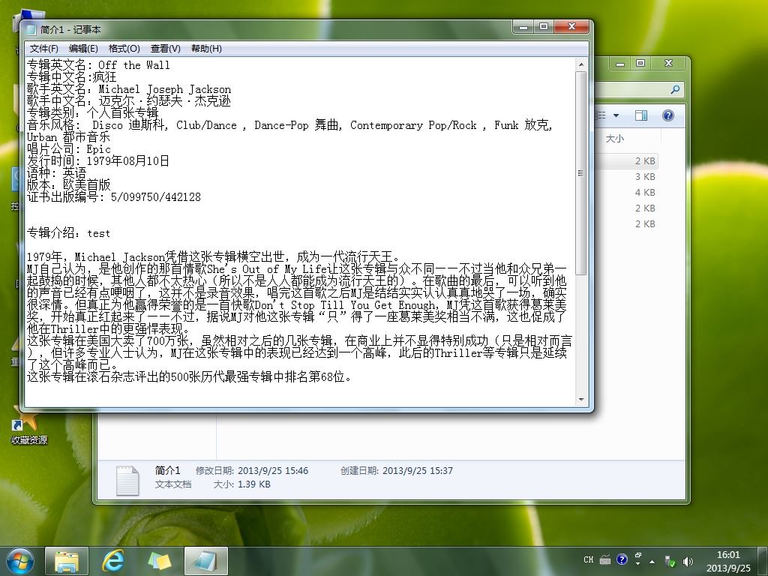Switch to the Notepad taskbar button

pyautogui.click(x=205, y=561)
